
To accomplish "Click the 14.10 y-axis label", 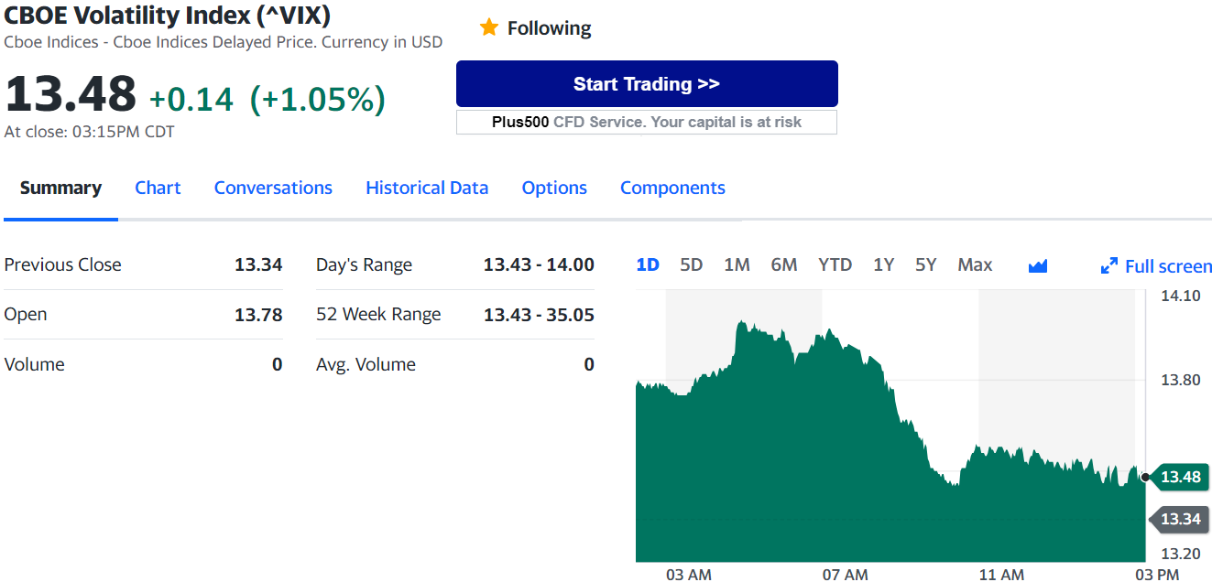I will [x=1180, y=296].
